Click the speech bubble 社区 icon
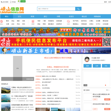The width and height of the screenshot is (111, 111). click(68, 21)
